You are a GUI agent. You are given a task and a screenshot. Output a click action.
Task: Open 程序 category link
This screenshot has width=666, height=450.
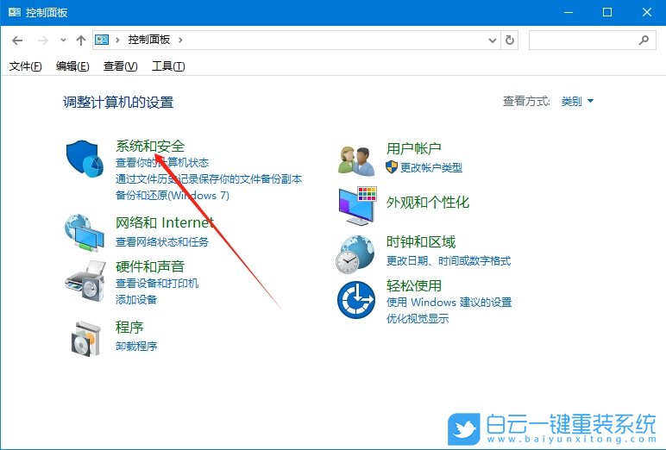tap(129, 328)
